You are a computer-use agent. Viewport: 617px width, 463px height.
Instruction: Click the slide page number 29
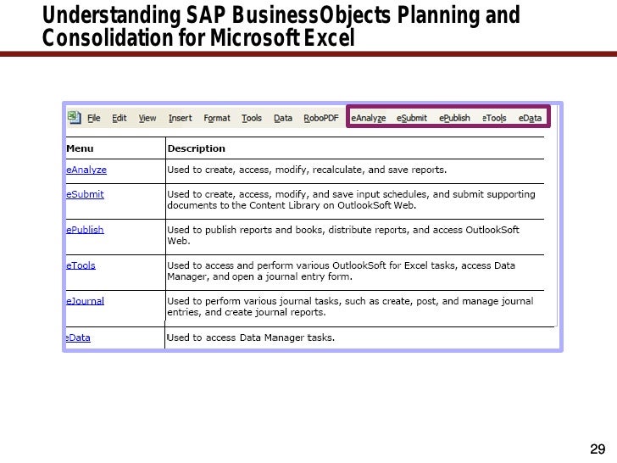(598, 449)
